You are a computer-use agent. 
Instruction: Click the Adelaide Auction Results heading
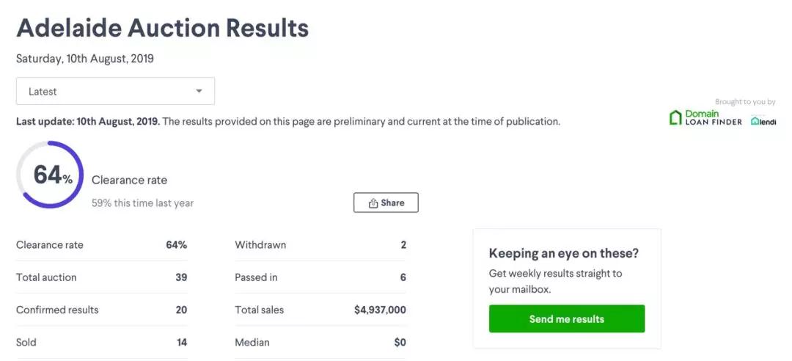[x=162, y=28]
